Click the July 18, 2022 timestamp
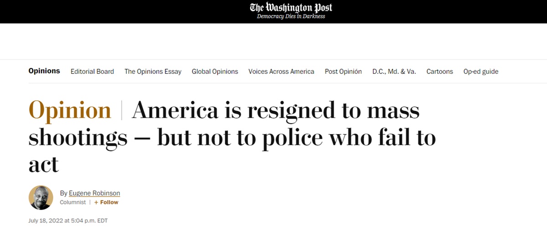 click(68, 221)
